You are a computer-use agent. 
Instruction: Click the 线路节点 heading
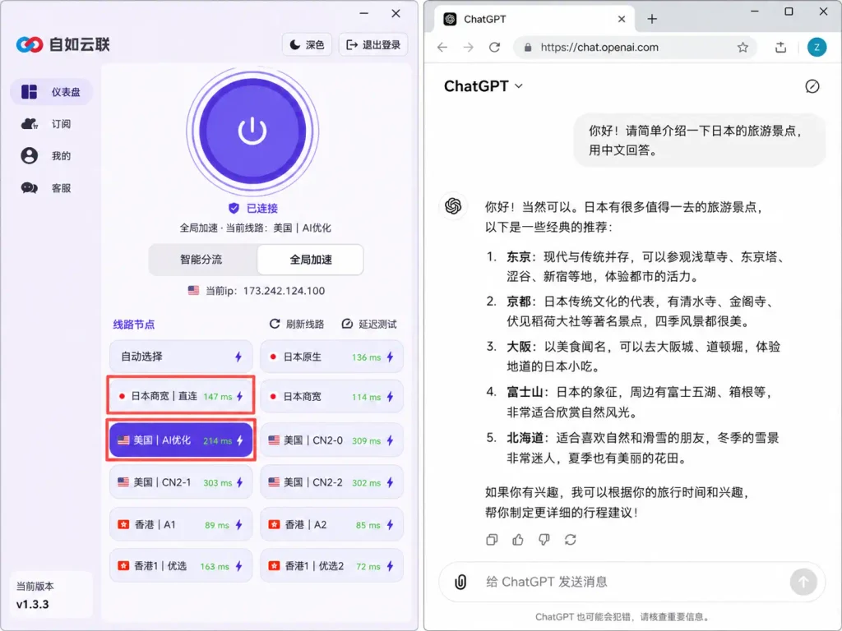134,325
